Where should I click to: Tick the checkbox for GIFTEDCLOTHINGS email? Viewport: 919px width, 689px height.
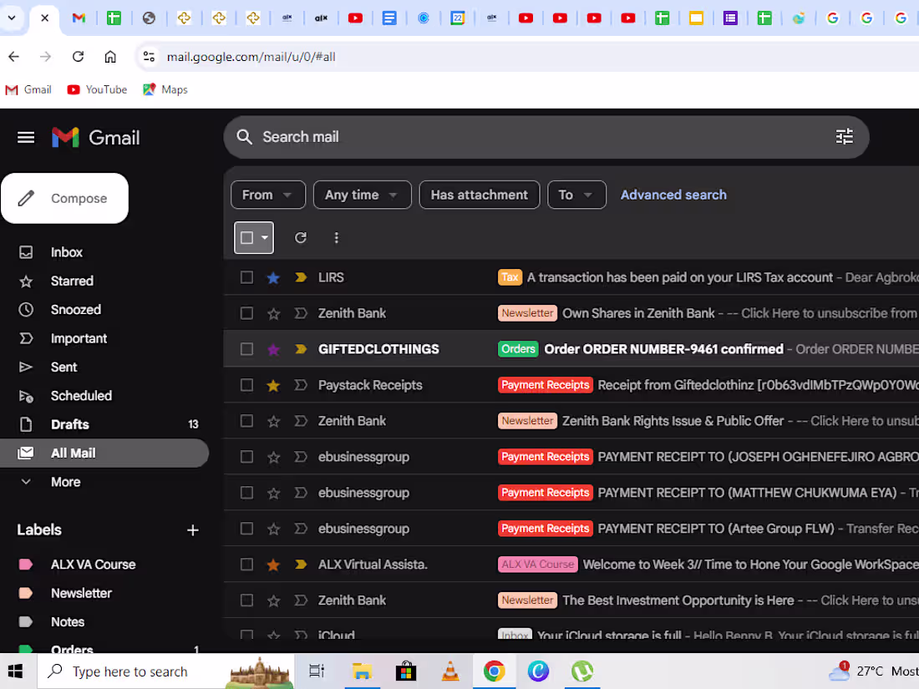click(x=246, y=349)
